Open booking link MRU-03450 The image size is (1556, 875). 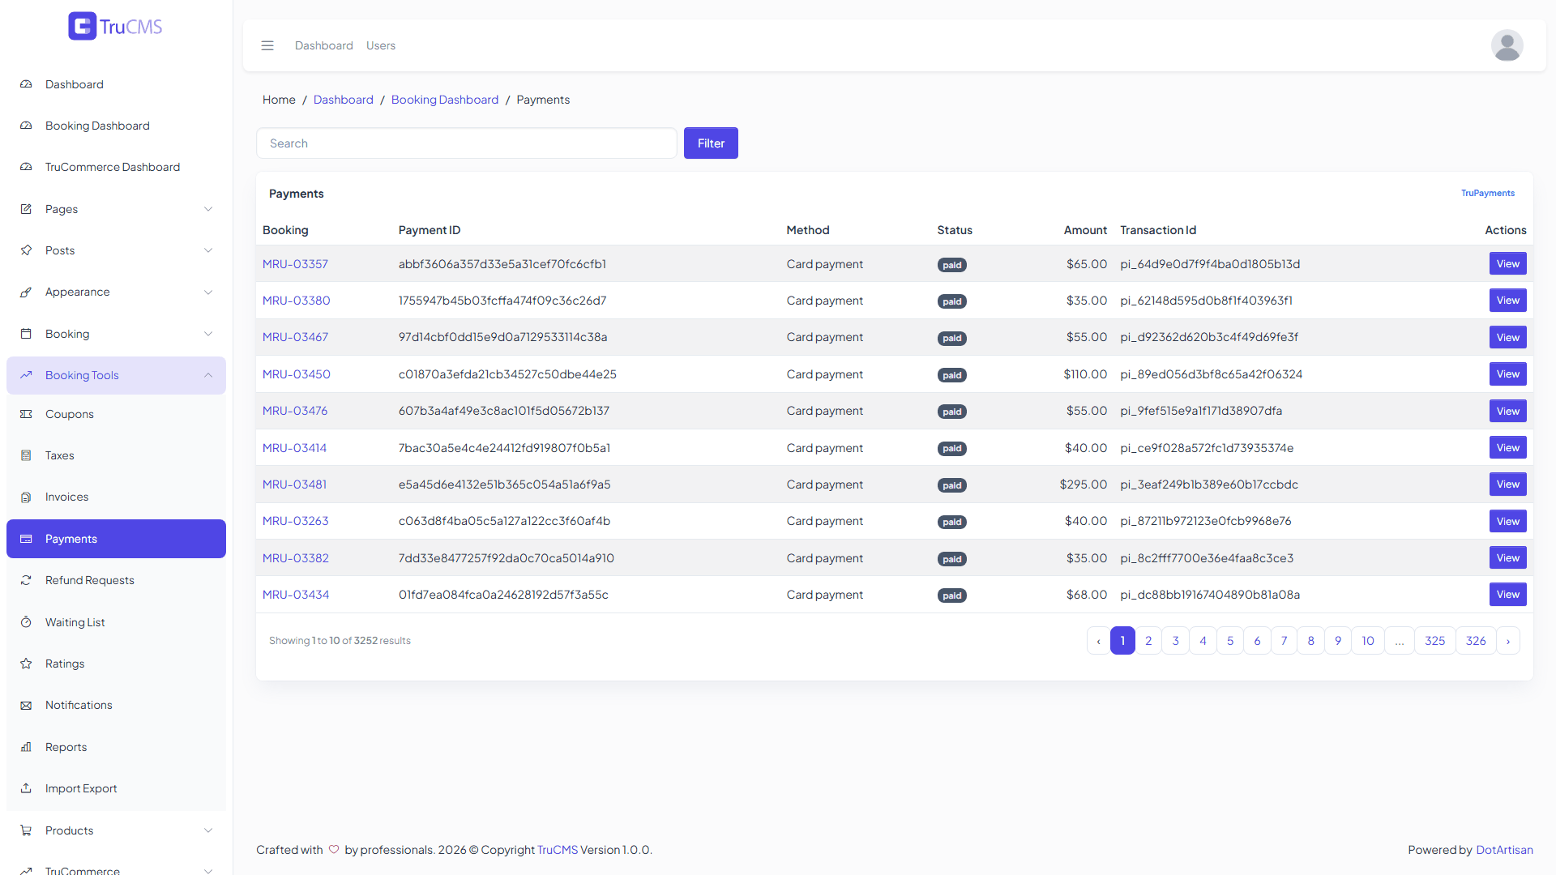point(297,374)
